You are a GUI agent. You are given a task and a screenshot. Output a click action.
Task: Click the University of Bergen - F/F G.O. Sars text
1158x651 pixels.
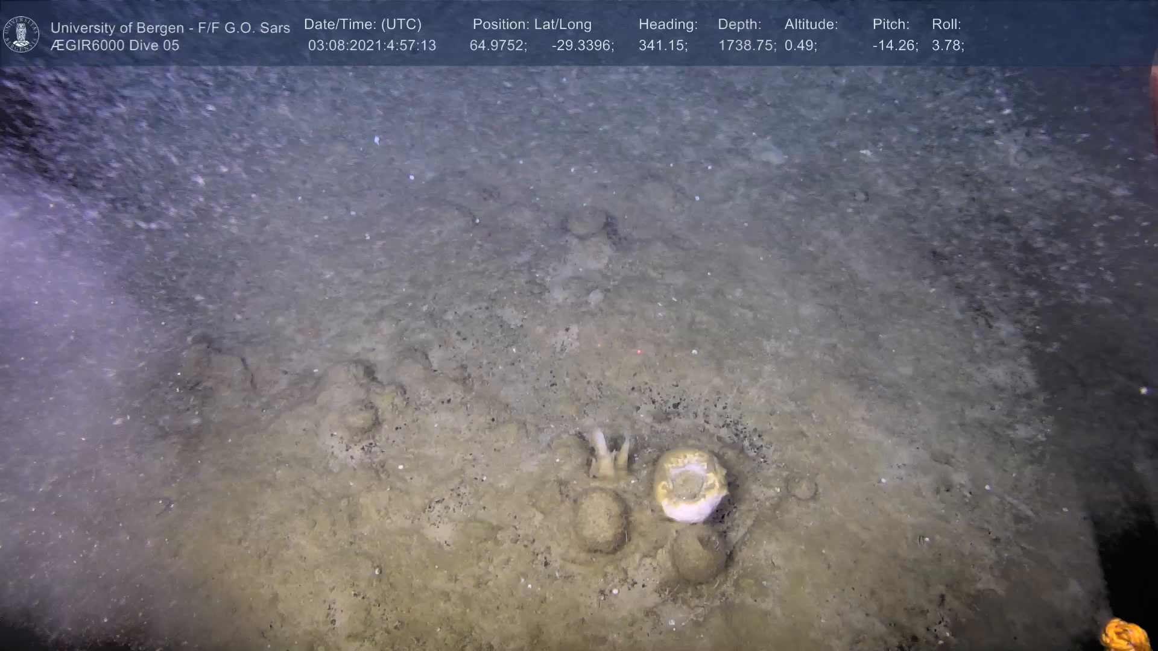(170, 28)
